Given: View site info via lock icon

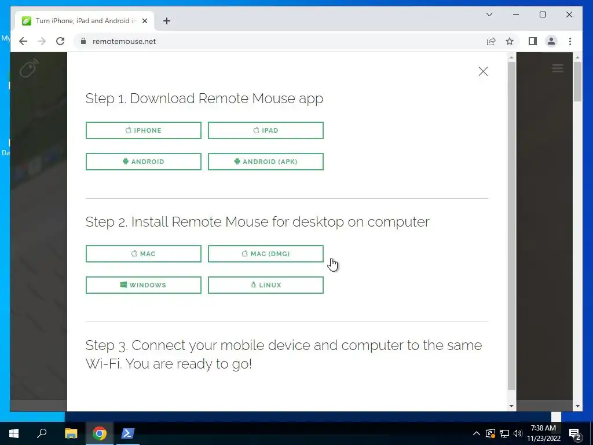Looking at the screenshot, I should click(x=83, y=41).
